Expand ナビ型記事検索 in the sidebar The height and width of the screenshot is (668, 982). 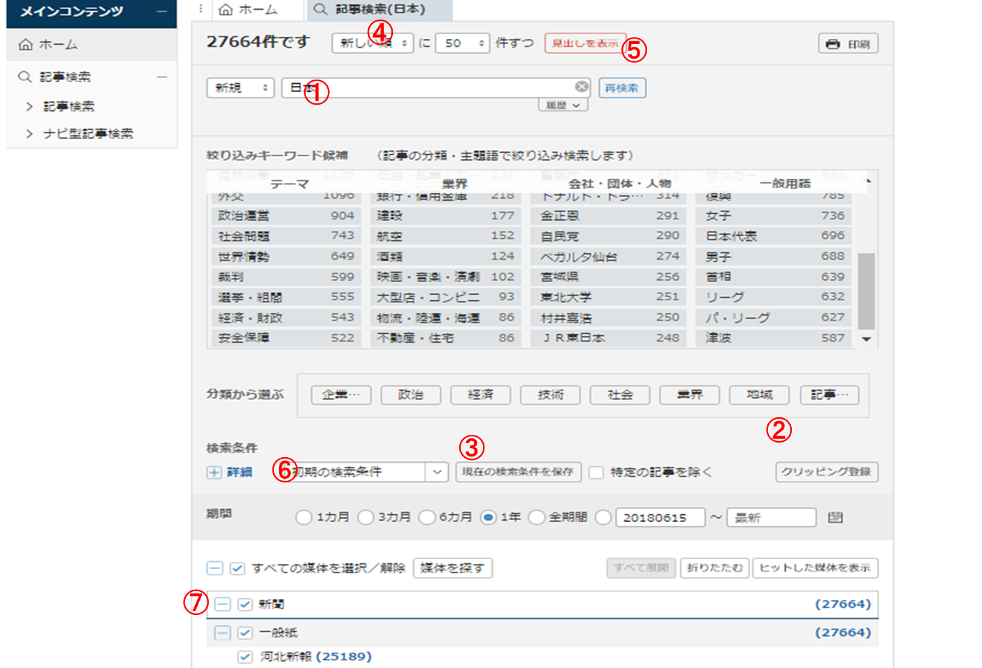point(29,134)
